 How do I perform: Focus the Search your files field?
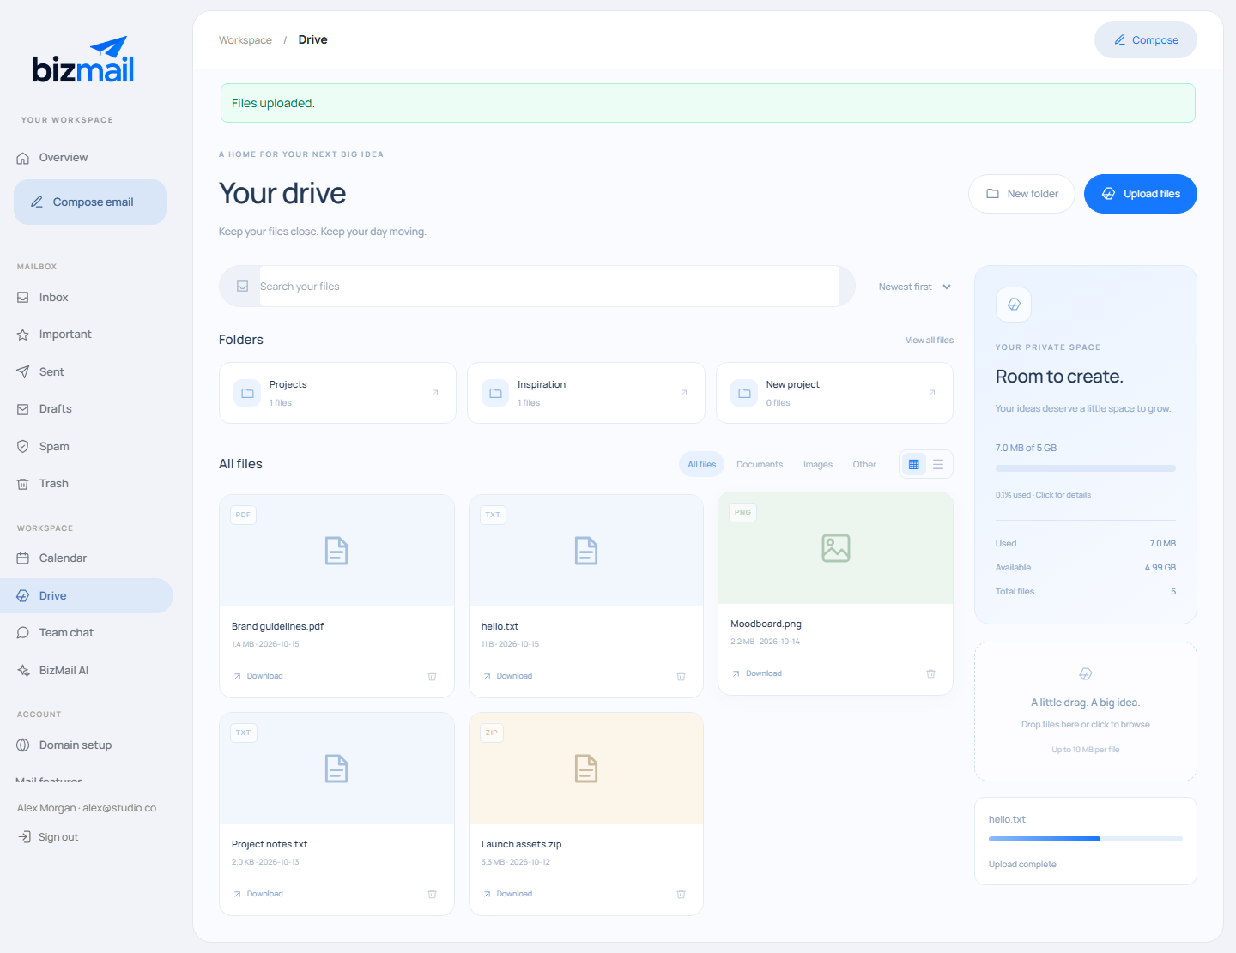click(549, 287)
